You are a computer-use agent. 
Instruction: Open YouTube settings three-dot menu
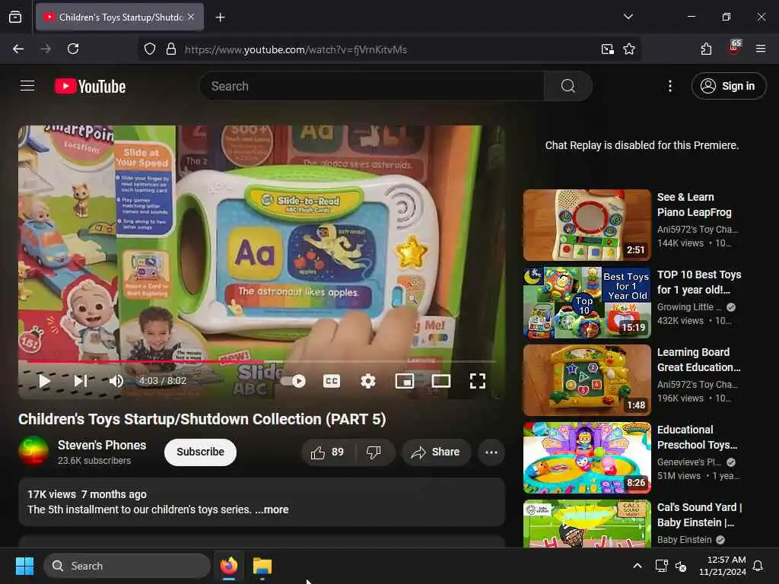point(669,86)
